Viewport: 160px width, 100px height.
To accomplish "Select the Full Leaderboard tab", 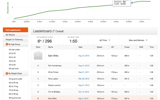I will point(15,30).
